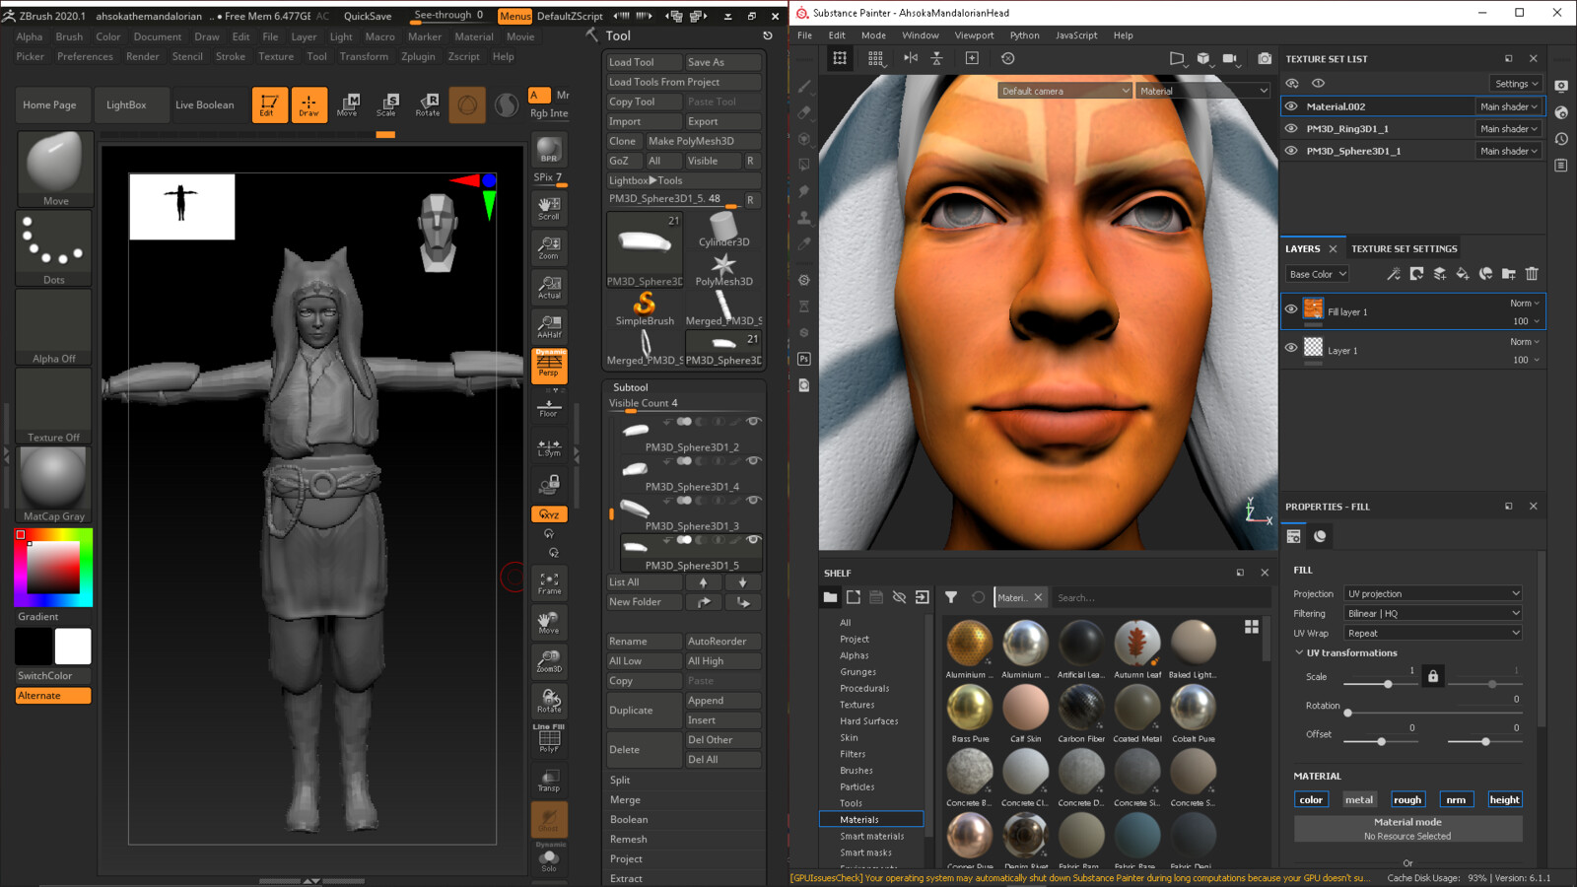Hide PM3D_Ring3D1_1 texture set
This screenshot has width=1577, height=887.
pyautogui.click(x=1291, y=128)
